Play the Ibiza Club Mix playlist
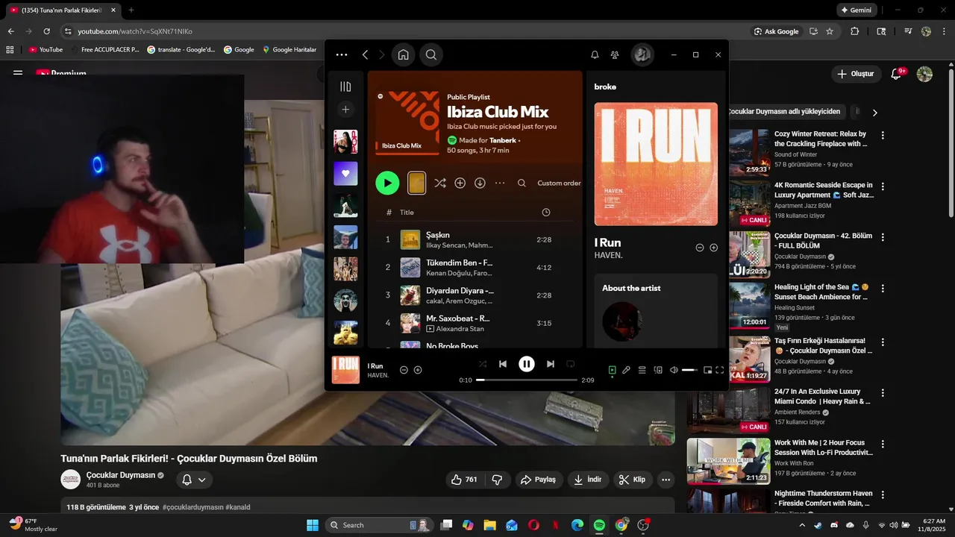955x537 pixels. [x=387, y=183]
